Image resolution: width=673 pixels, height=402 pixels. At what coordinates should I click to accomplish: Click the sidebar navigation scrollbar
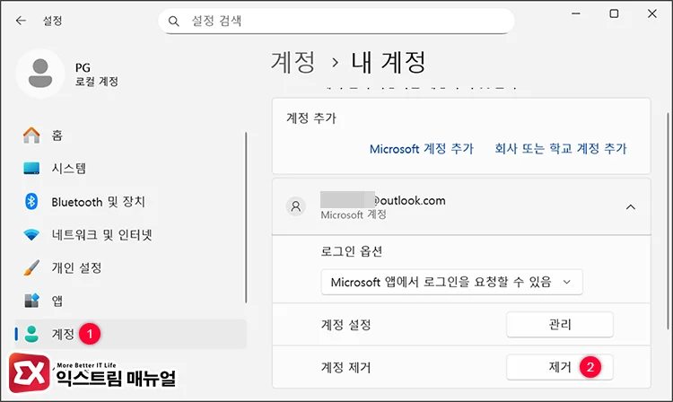pos(246,217)
